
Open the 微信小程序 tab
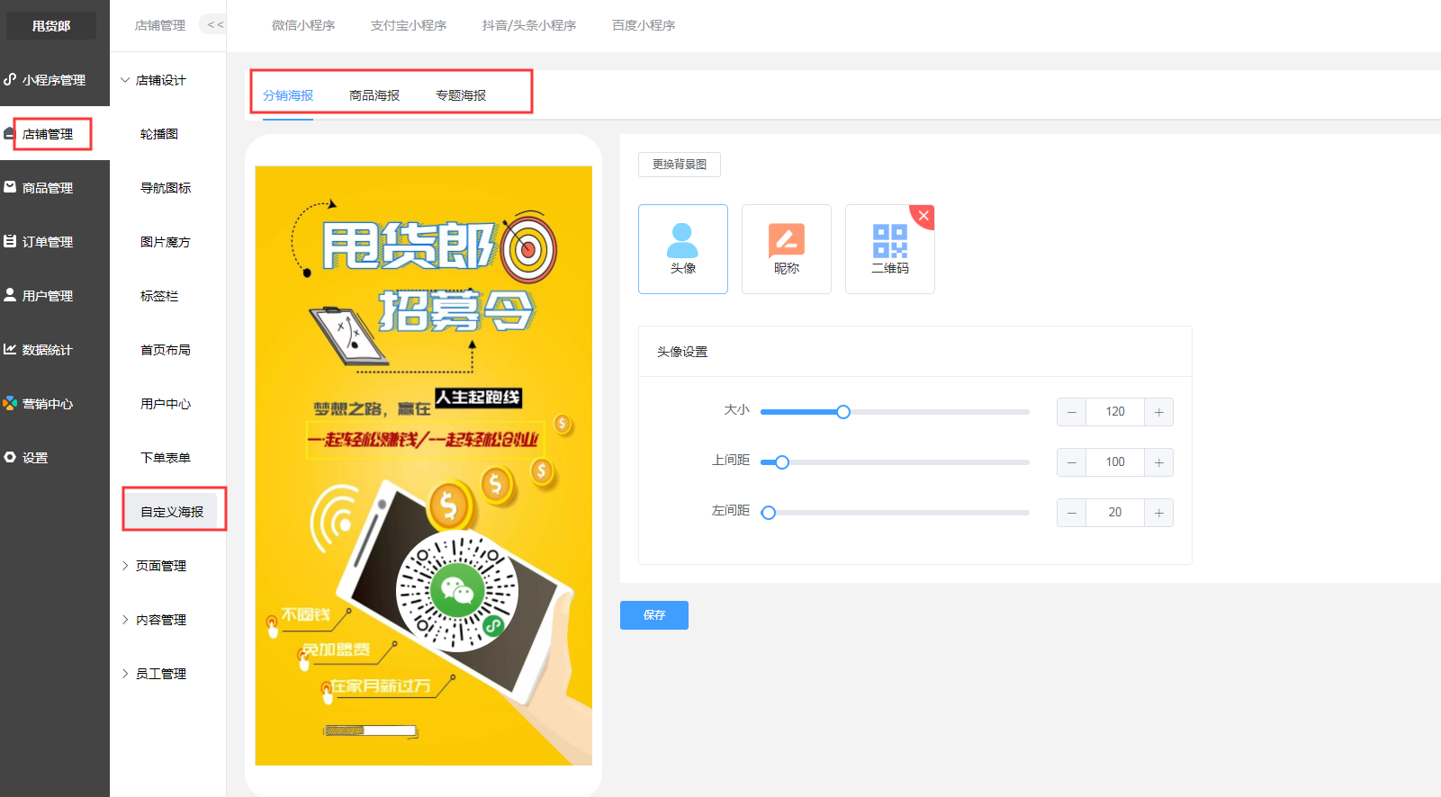coord(303,25)
